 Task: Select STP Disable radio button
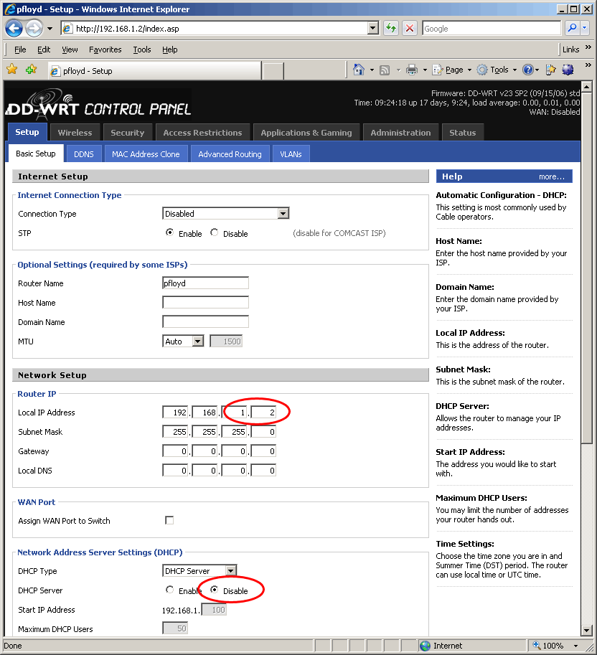[215, 232]
